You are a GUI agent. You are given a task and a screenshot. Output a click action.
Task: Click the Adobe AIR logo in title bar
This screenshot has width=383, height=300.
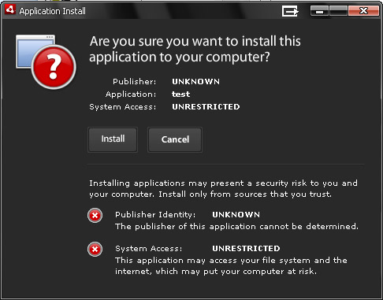(x=10, y=10)
